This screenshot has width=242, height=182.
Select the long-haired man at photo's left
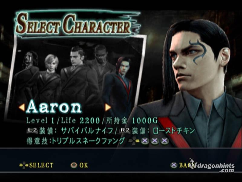pyautogui.click(x=28, y=76)
